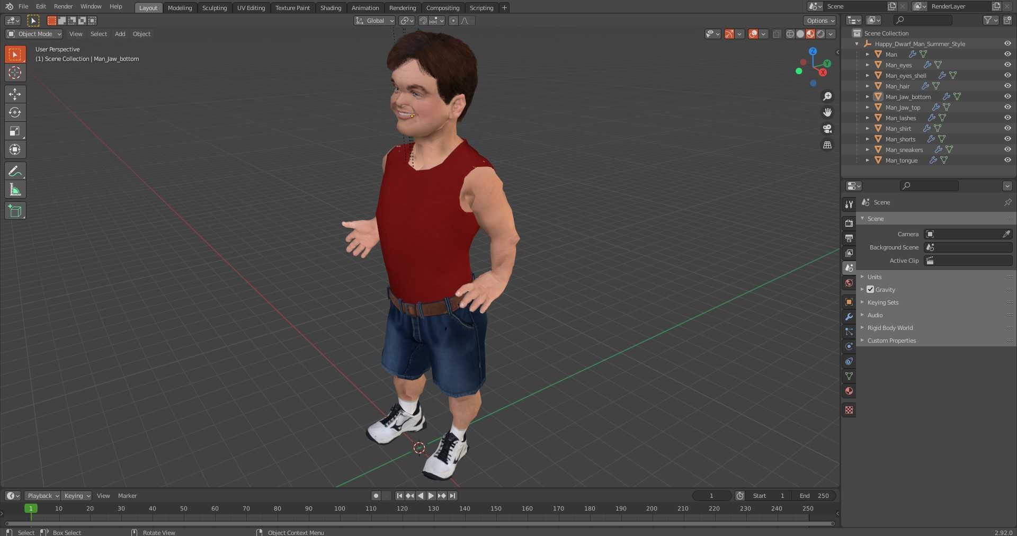Click the timeline horizontal scrollbar

pyautogui.click(x=420, y=524)
